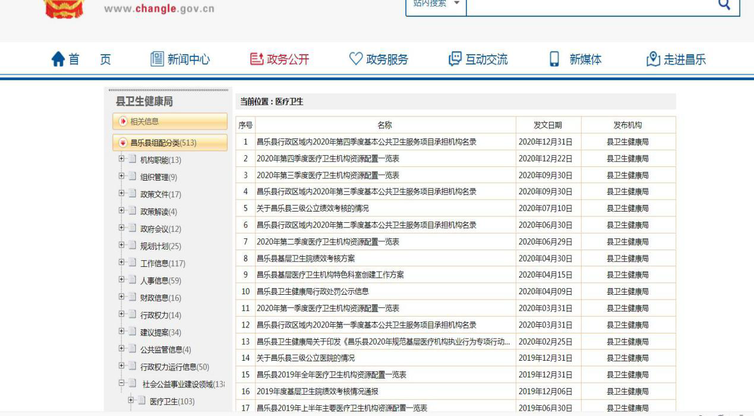This screenshot has width=754, height=416.
Task: Open 关于昌乐县三级公立绩效考核的情况 link
Action: coord(313,209)
